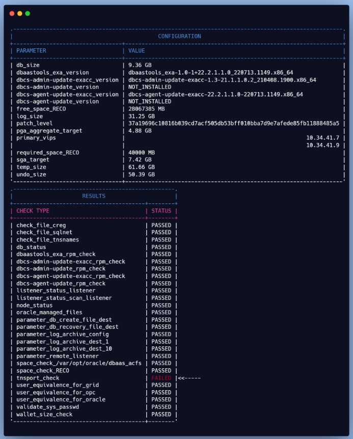The width and height of the screenshot is (353, 439).
Task: Select the RESULTS table title
Action: pyautogui.click(x=94, y=196)
